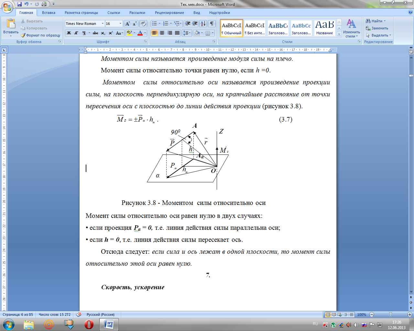The height and width of the screenshot is (331, 414).
Task: Toggle align text right
Action: click(x=169, y=33)
